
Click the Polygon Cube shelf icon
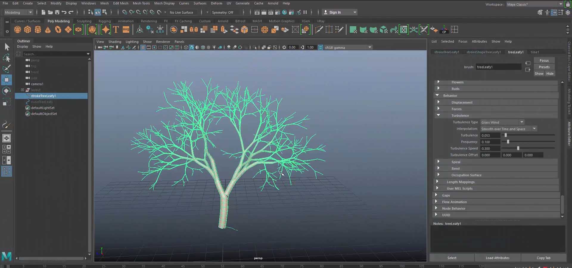click(x=28, y=30)
